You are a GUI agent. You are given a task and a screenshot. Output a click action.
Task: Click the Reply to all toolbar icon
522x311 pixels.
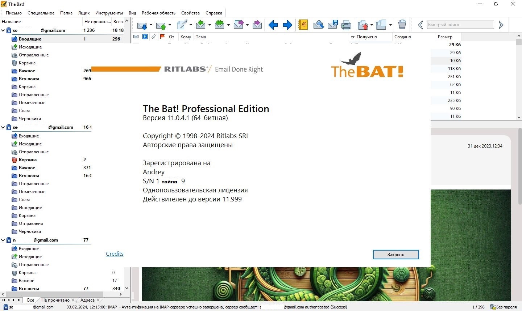tap(220, 25)
